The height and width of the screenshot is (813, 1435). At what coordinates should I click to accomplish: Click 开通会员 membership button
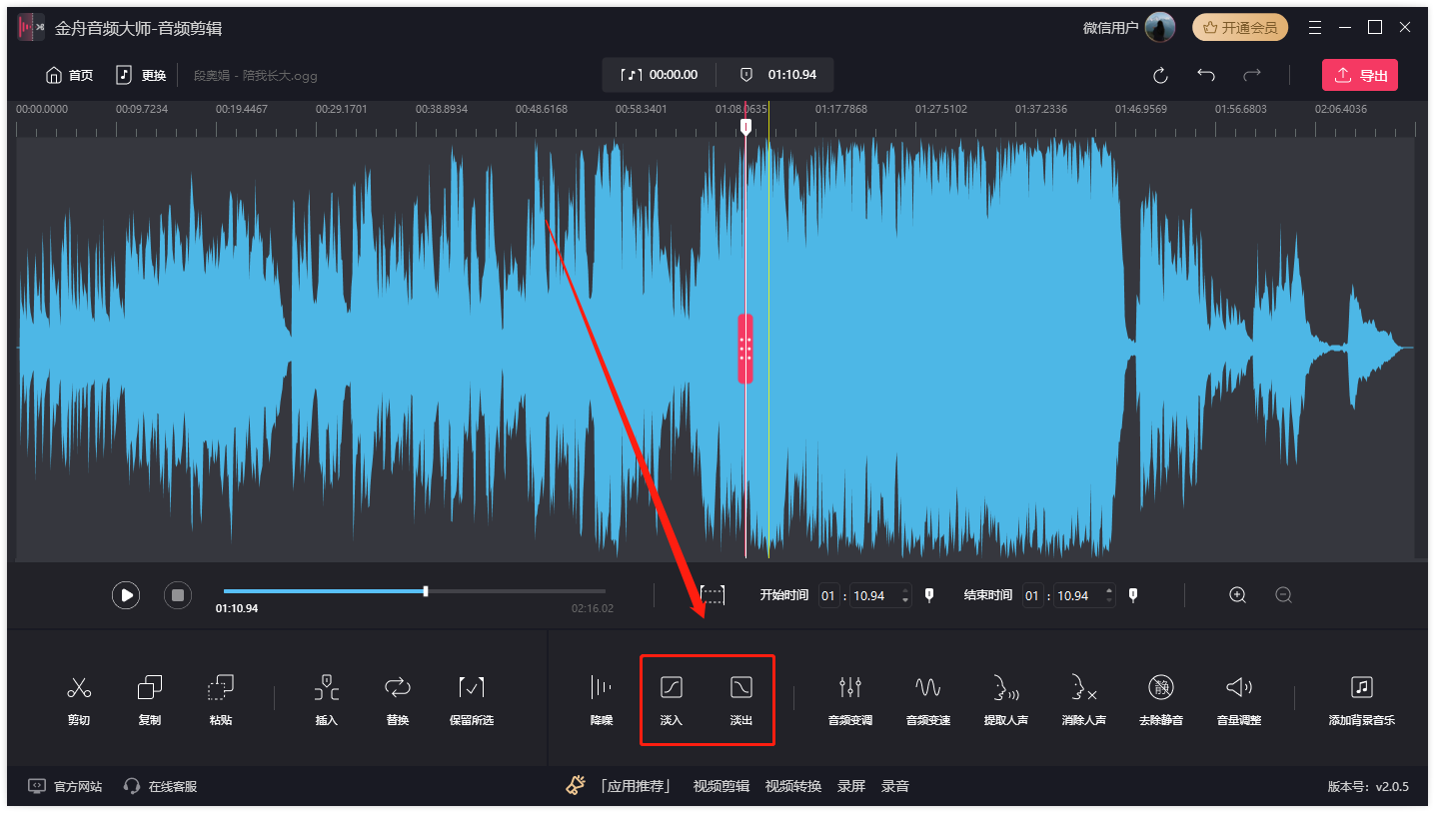tap(1240, 28)
